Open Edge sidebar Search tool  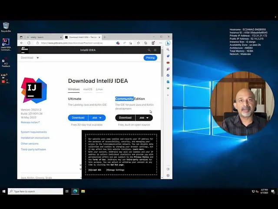168,49
